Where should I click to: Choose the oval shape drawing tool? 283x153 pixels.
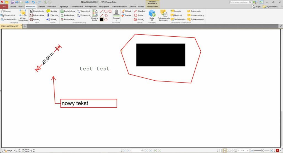point(106,11)
